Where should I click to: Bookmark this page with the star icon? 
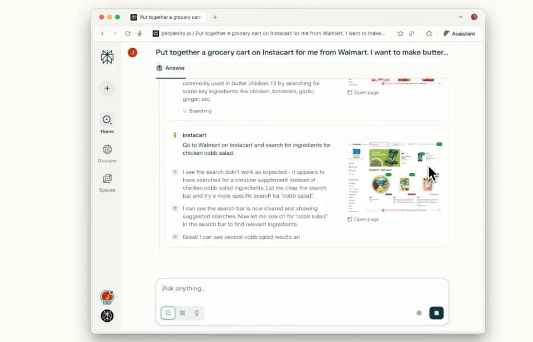[400, 33]
